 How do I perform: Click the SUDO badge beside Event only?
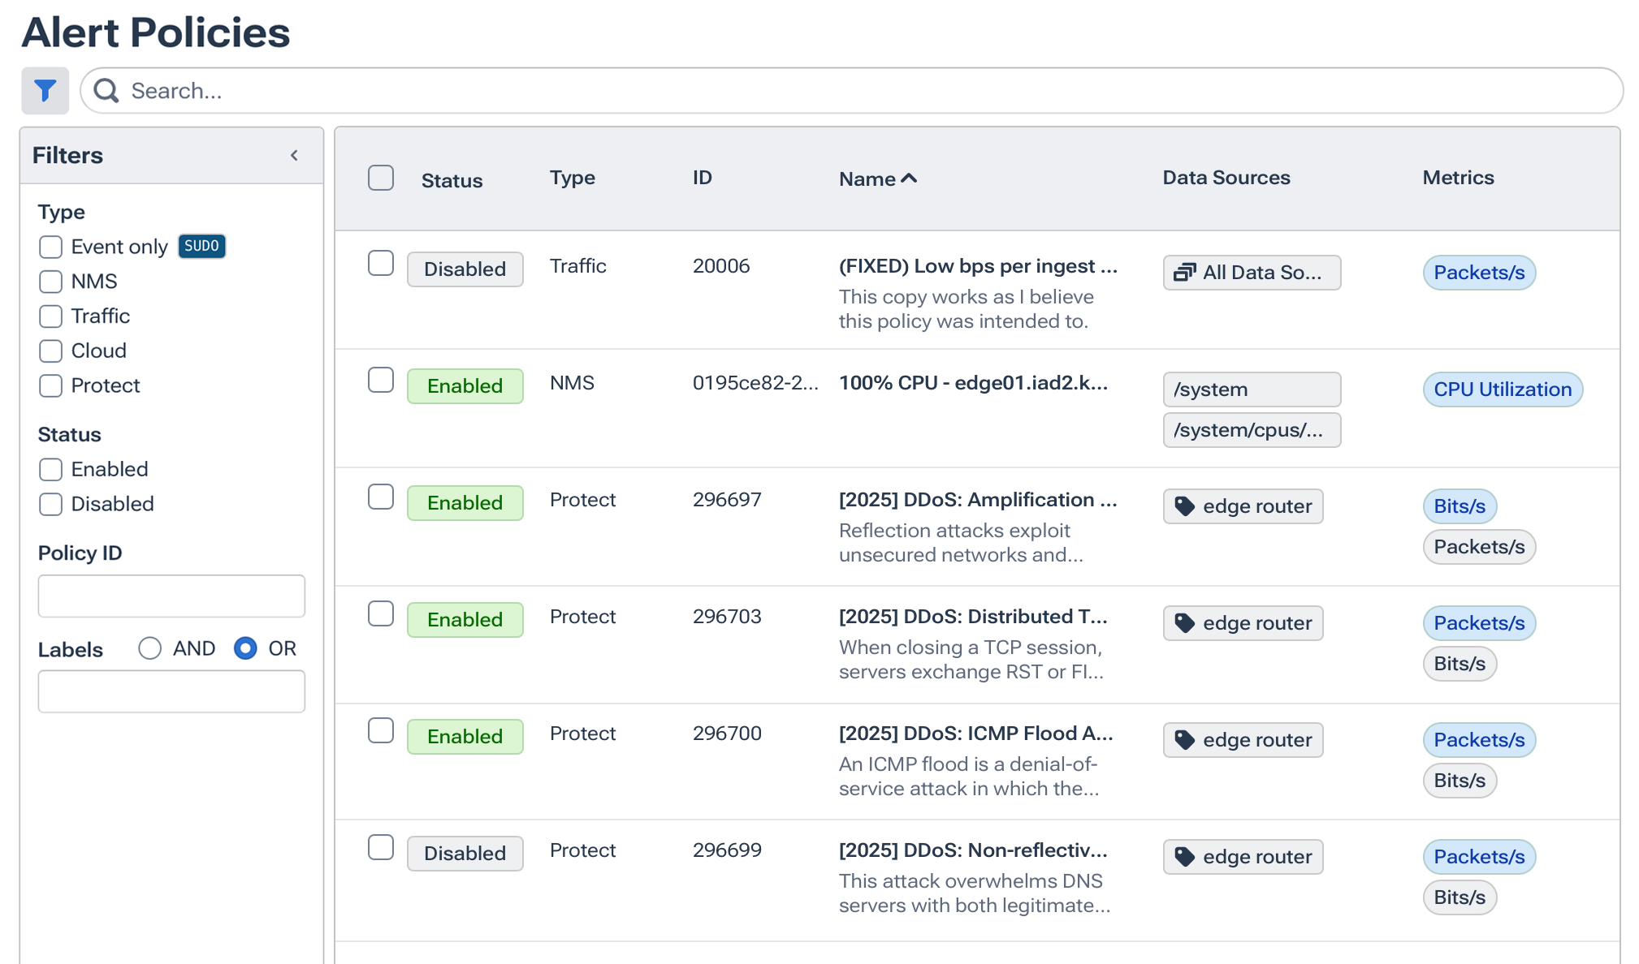(201, 246)
